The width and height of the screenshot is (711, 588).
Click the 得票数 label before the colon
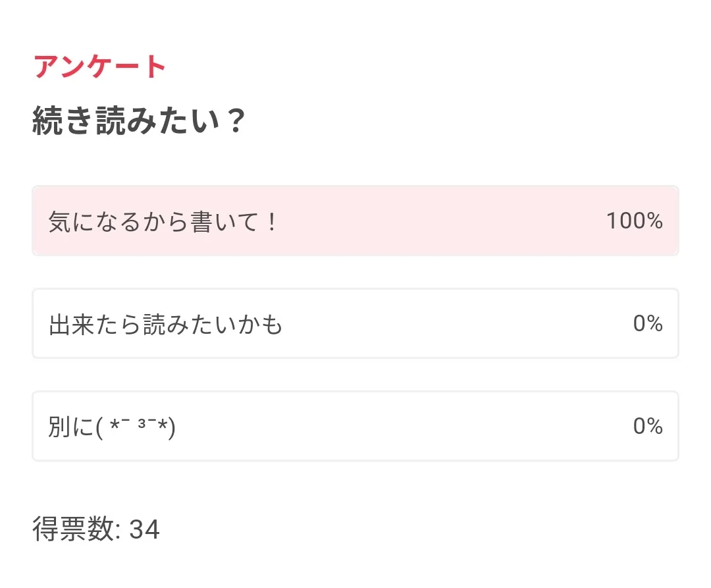[74, 529]
